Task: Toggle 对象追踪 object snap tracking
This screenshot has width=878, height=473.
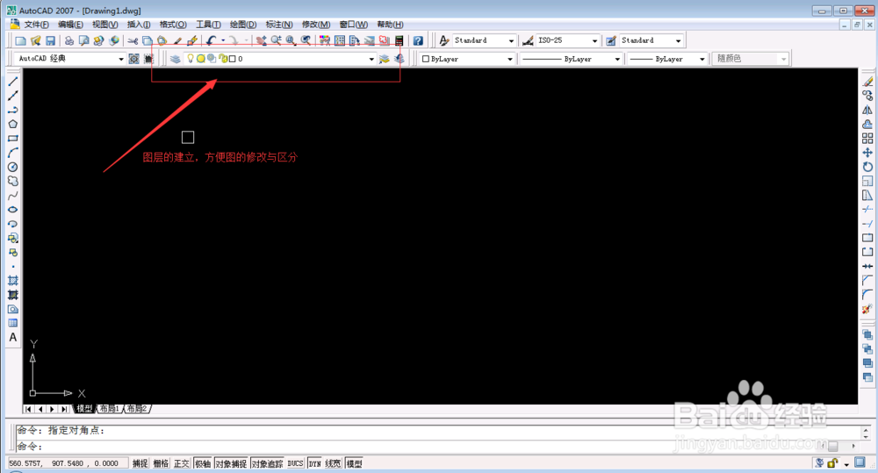Action: (x=267, y=463)
